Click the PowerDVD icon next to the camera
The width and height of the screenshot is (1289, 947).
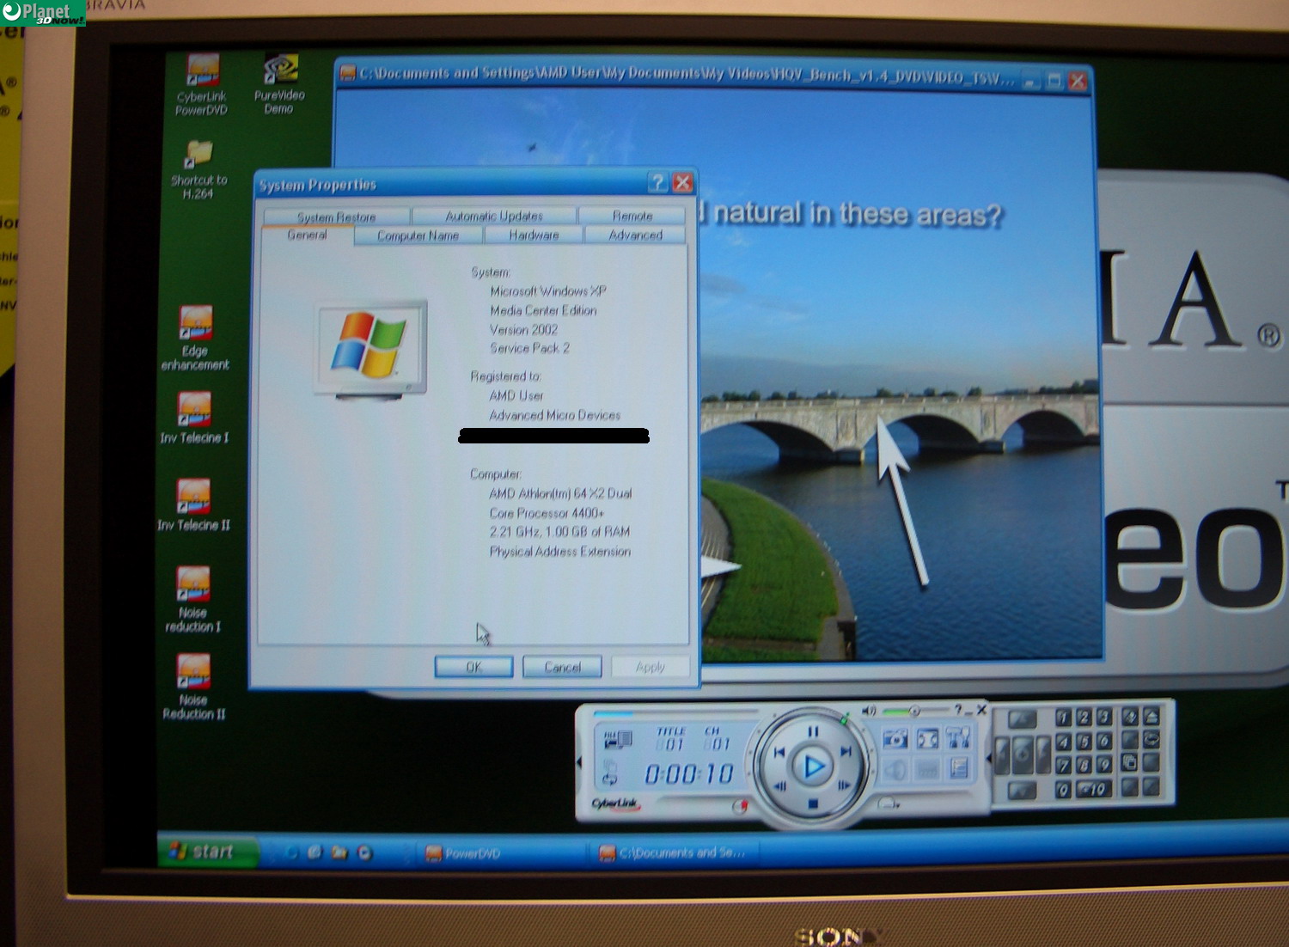(927, 738)
